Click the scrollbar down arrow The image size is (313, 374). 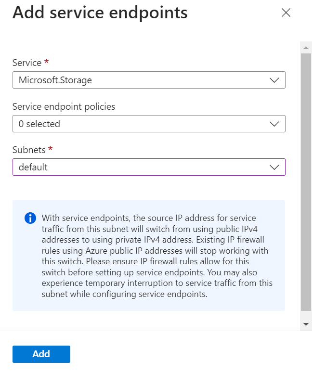click(306, 324)
